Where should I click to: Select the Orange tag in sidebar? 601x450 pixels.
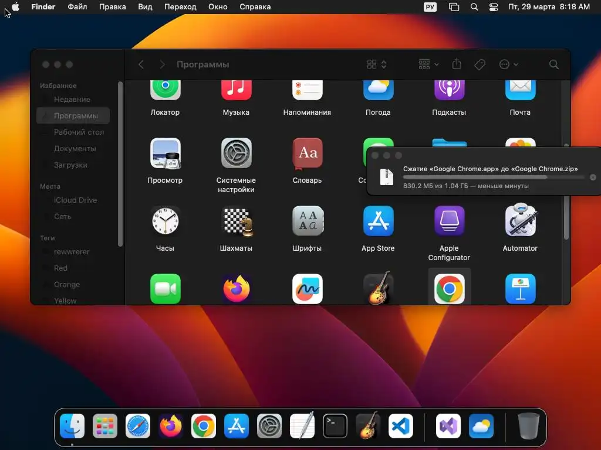73,285
